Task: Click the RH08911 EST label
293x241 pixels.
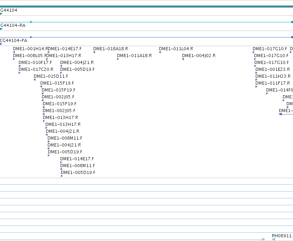Action: (x=282, y=236)
